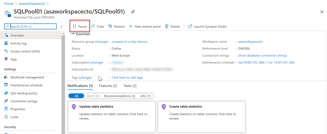Show database connection strings
327x134 pixels.
[262, 56]
